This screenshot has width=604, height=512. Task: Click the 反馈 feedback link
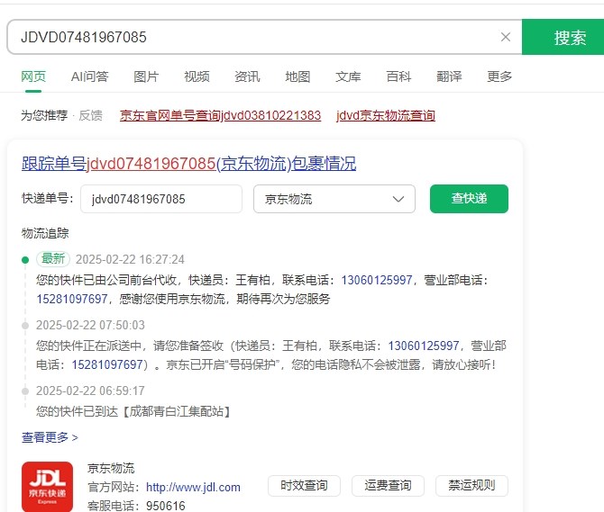[x=90, y=115]
